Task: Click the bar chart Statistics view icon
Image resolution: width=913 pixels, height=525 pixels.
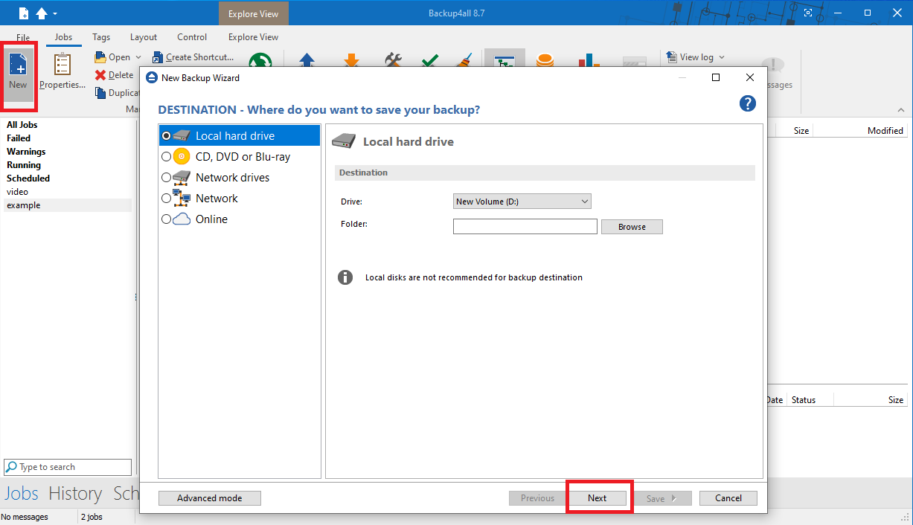Action: click(x=589, y=60)
